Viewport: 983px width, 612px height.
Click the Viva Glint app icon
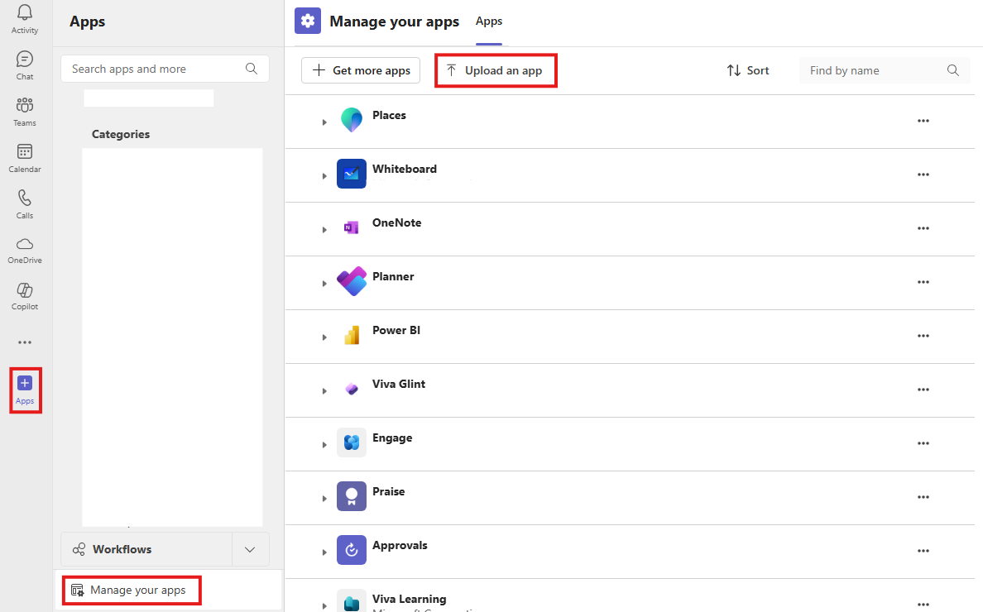click(x=352, y=389)
